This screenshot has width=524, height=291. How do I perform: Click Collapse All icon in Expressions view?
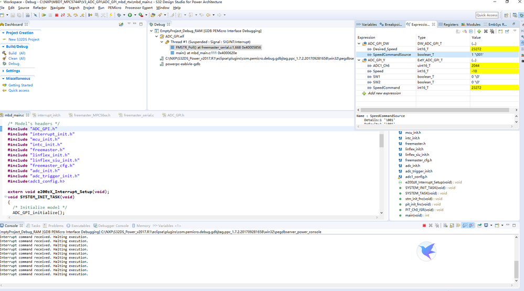coord(471,31)
